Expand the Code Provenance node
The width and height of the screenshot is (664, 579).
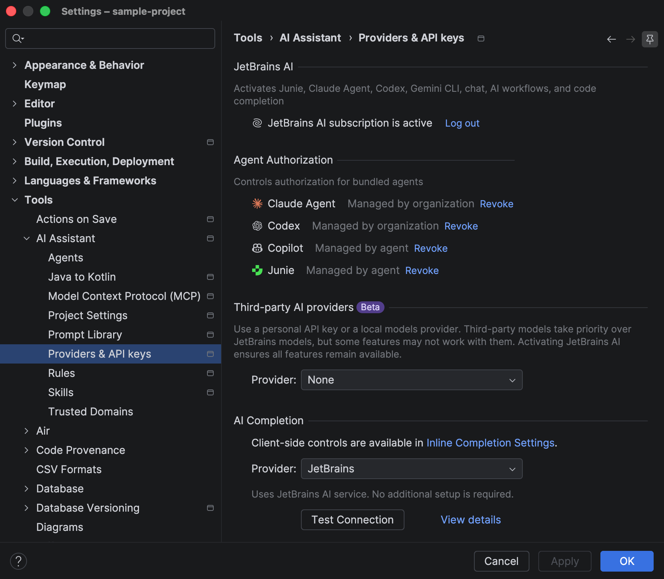(x=27, y=450)
